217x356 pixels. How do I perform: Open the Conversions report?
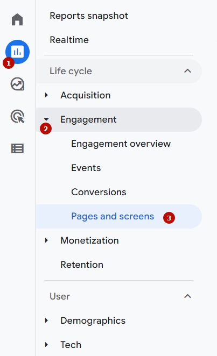[99, 192]
